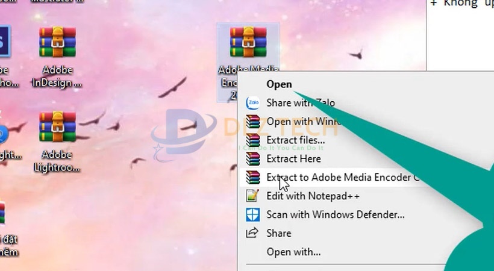Click the Share arrow icon in menu

(x=254, y=233)
